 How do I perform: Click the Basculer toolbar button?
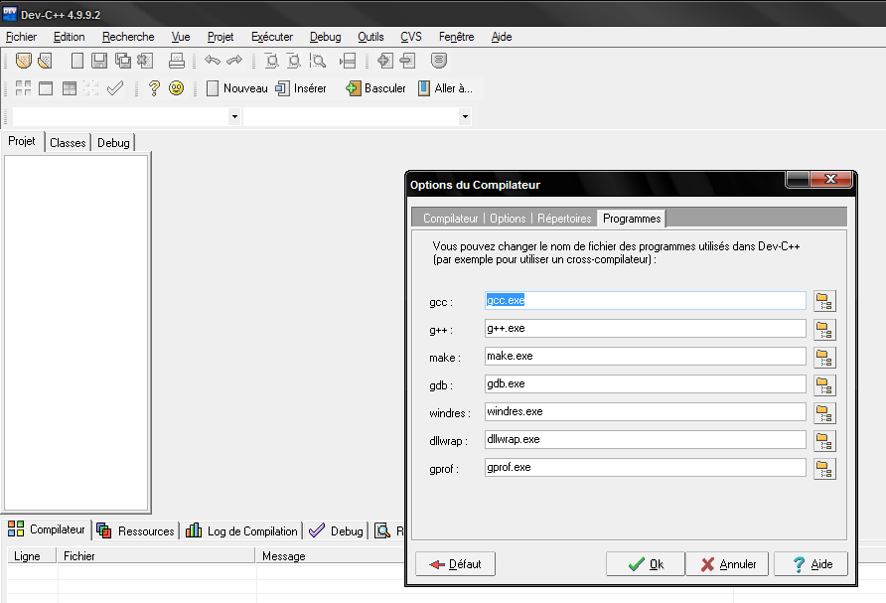[375, 88]
